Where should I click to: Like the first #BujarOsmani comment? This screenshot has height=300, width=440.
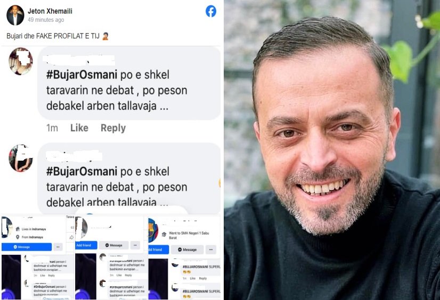[79, 128]
